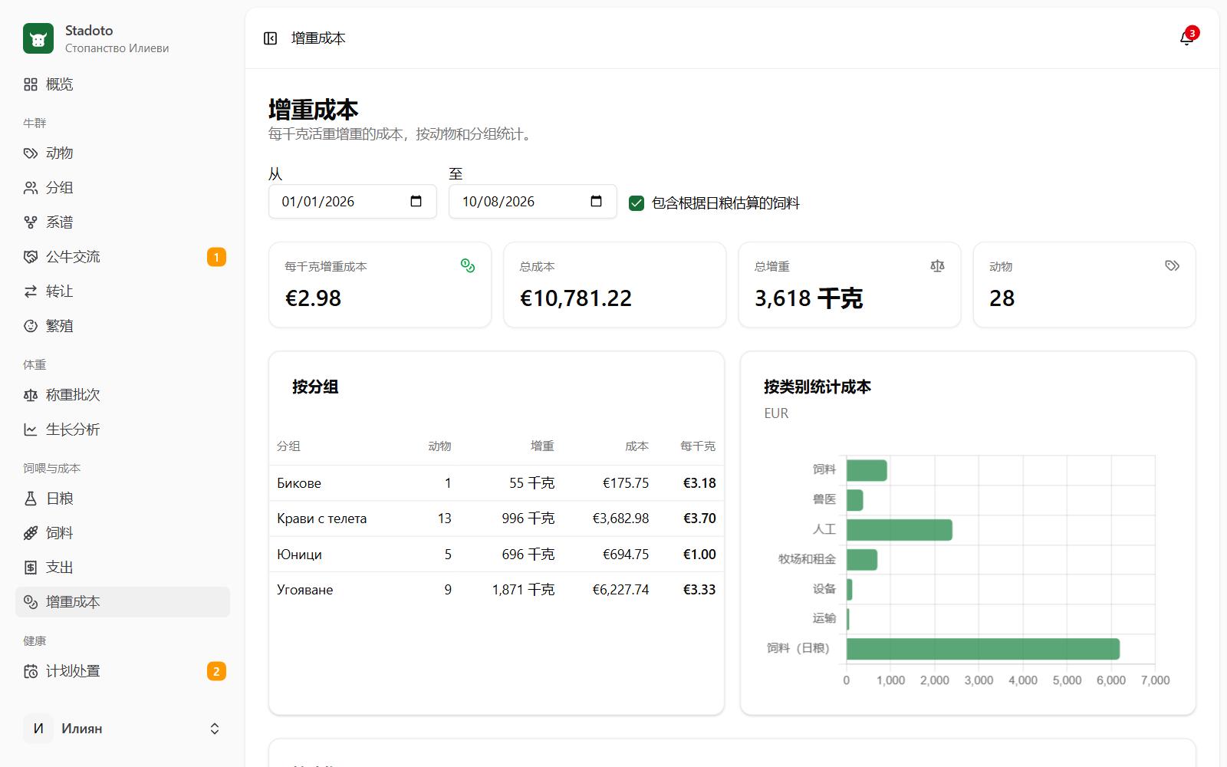Click the 牧场和租金 bar in the chart

pyautogui.click(x=862, y=560)
